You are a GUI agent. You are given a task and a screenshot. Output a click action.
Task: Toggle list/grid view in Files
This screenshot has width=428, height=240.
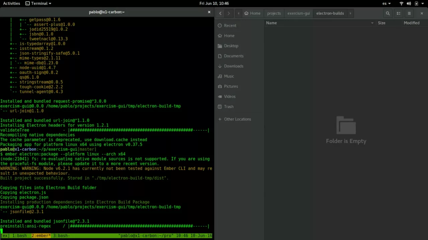(399, 13)
